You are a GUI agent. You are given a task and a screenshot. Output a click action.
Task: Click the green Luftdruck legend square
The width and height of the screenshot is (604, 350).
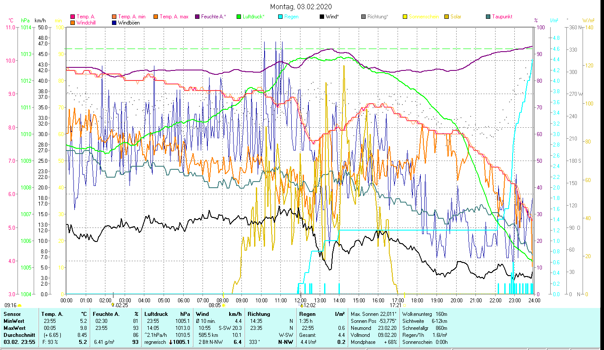[x=239, y=17]
